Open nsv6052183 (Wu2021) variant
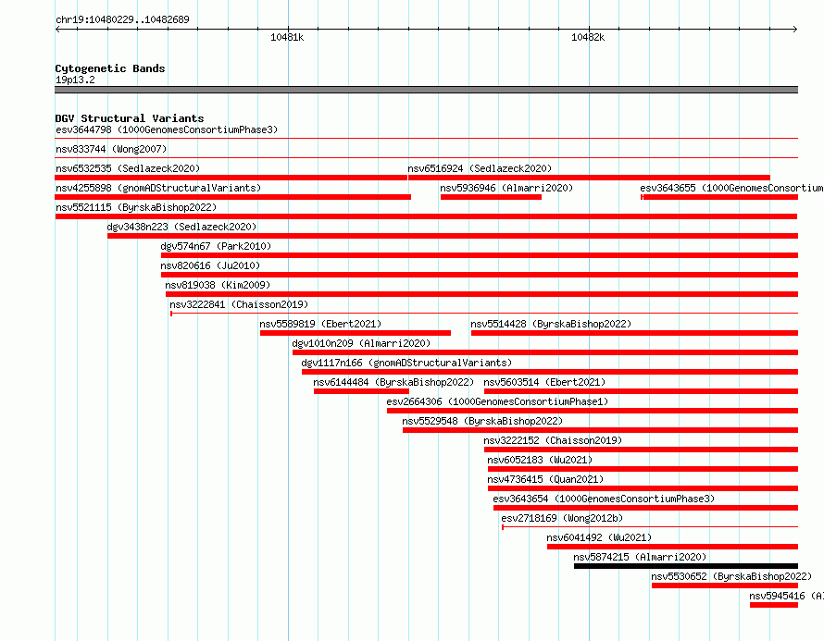 coord(540,460)
